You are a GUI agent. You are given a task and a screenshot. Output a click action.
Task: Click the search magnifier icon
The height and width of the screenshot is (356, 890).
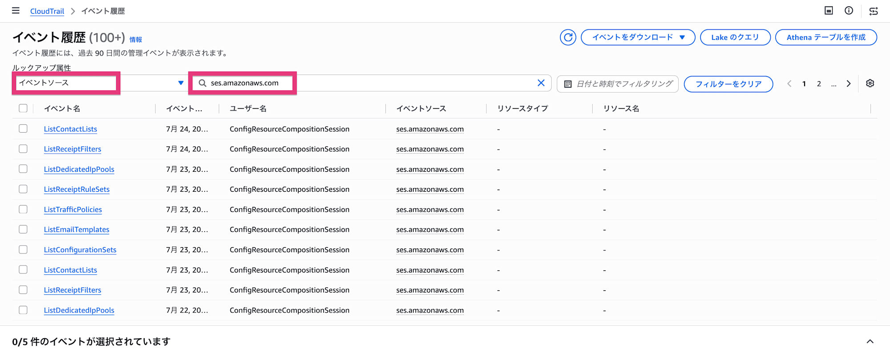(202, 83)
